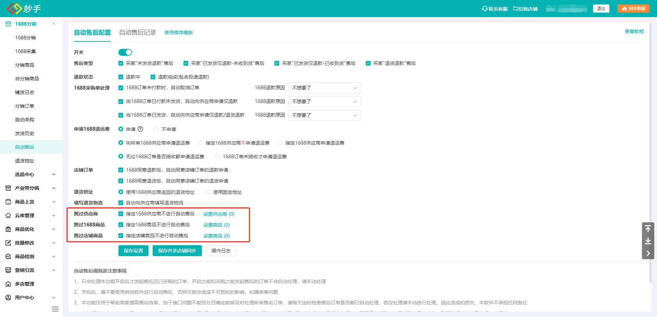Open 1688退款原因 dropdown for shipped orders

[x=325, y=115]
